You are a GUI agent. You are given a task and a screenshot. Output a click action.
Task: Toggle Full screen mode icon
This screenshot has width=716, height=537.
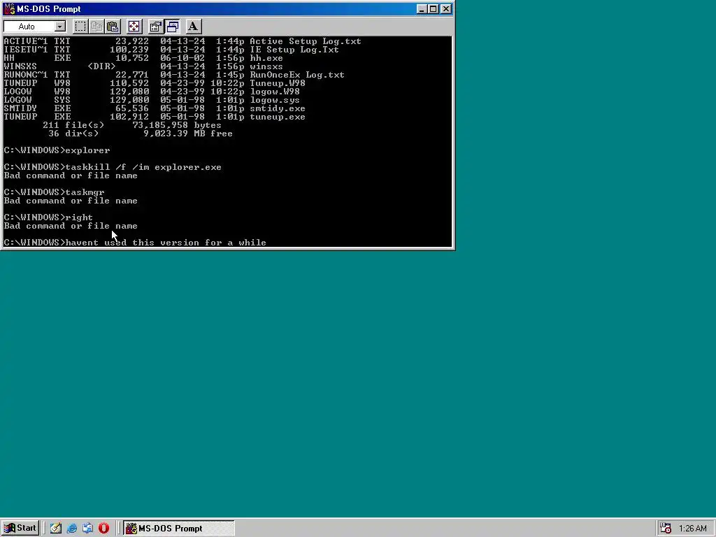(134, 27)
